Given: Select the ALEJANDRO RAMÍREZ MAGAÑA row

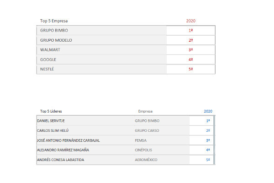Looking at the screenshot, I should pos(126,150).
